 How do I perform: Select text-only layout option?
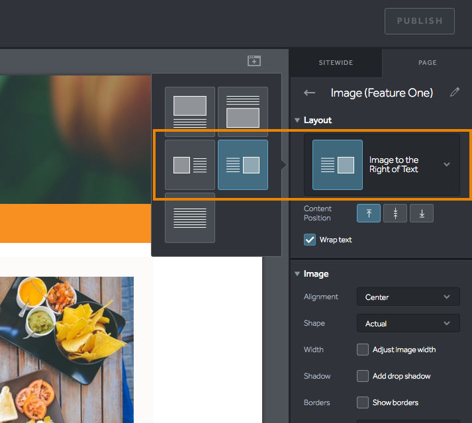190,218
